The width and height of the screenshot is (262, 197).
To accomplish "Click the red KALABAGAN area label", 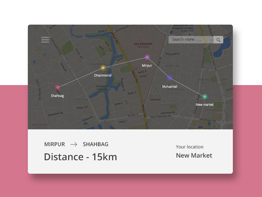I will [143, 44].
